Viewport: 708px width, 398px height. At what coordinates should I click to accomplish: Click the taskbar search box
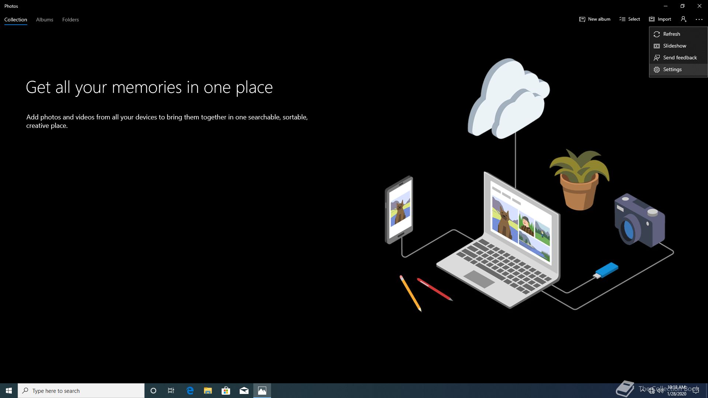pos(81,391)
